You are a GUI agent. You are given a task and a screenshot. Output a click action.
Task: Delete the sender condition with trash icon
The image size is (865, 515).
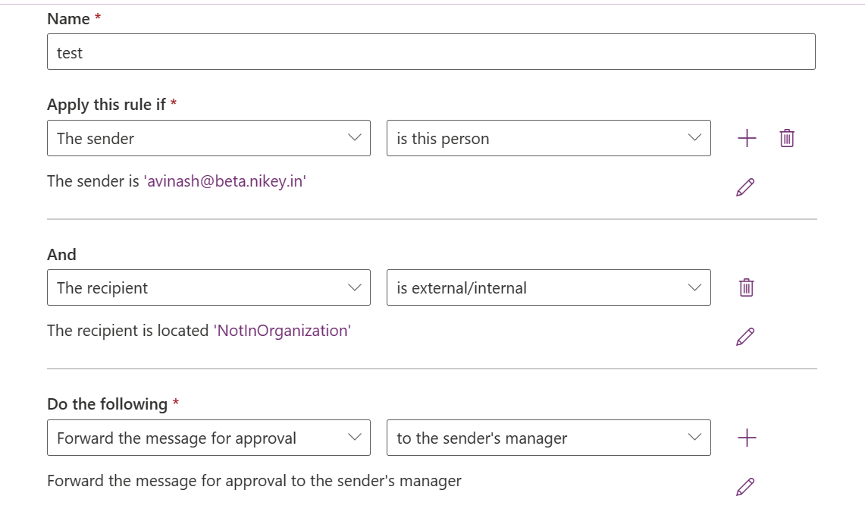click(787, 138)
